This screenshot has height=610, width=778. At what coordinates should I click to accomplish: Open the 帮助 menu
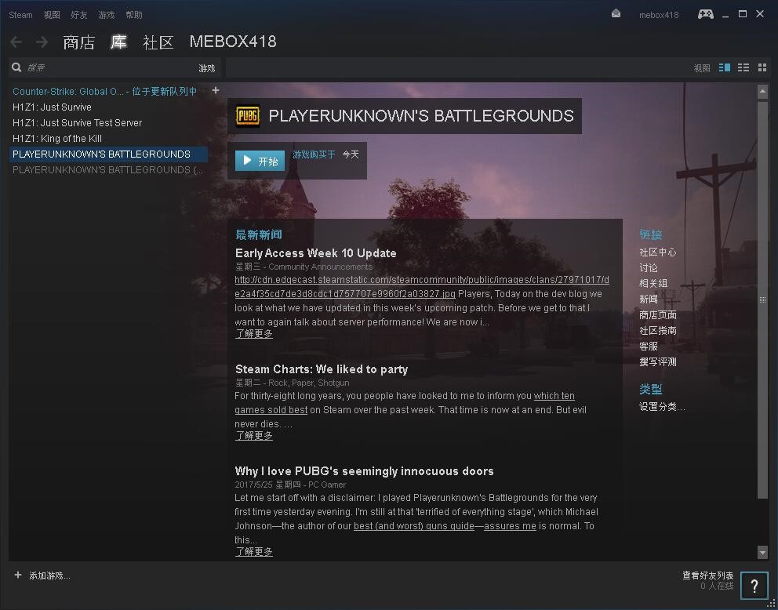pyautogui.click(x=134, y=15)
